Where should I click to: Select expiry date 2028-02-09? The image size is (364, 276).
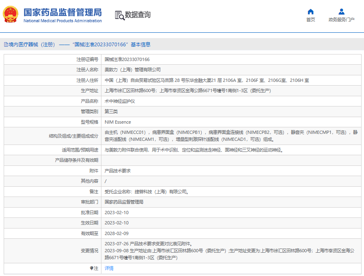[117, 233]
